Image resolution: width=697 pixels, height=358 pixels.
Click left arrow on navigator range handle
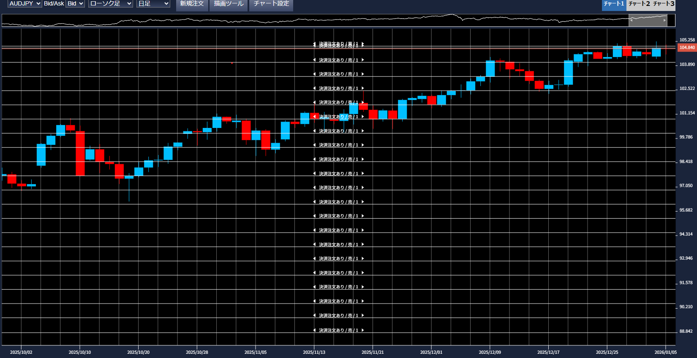coord(632,20)
